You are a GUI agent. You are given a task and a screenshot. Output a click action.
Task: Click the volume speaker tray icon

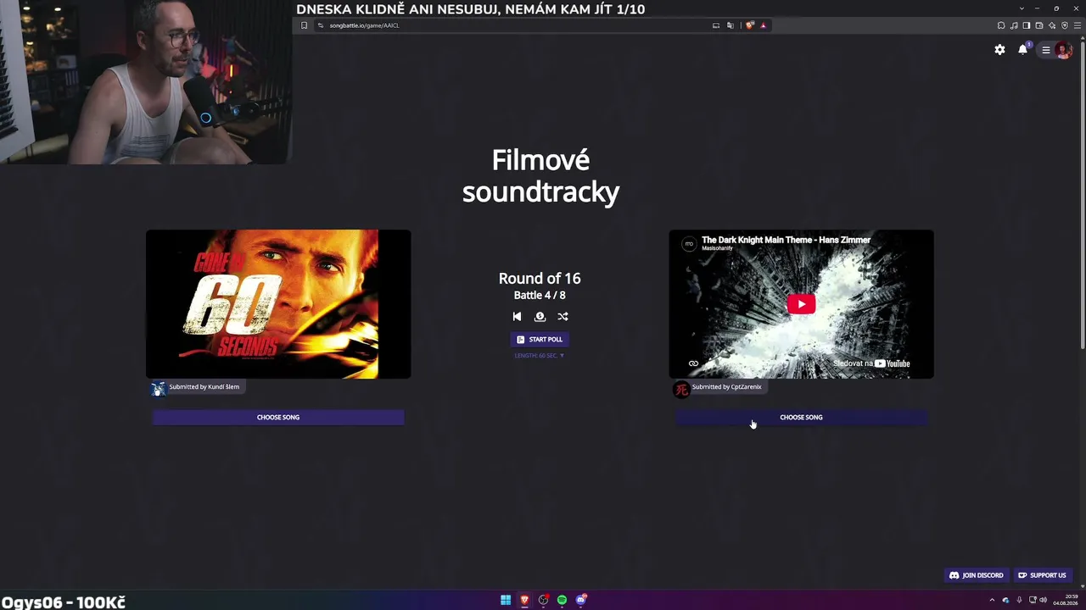click(1043, 600)
